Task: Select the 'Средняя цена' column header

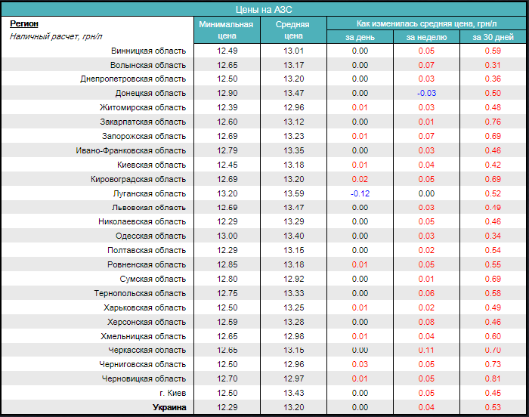Action: click(x=292, y=30)
